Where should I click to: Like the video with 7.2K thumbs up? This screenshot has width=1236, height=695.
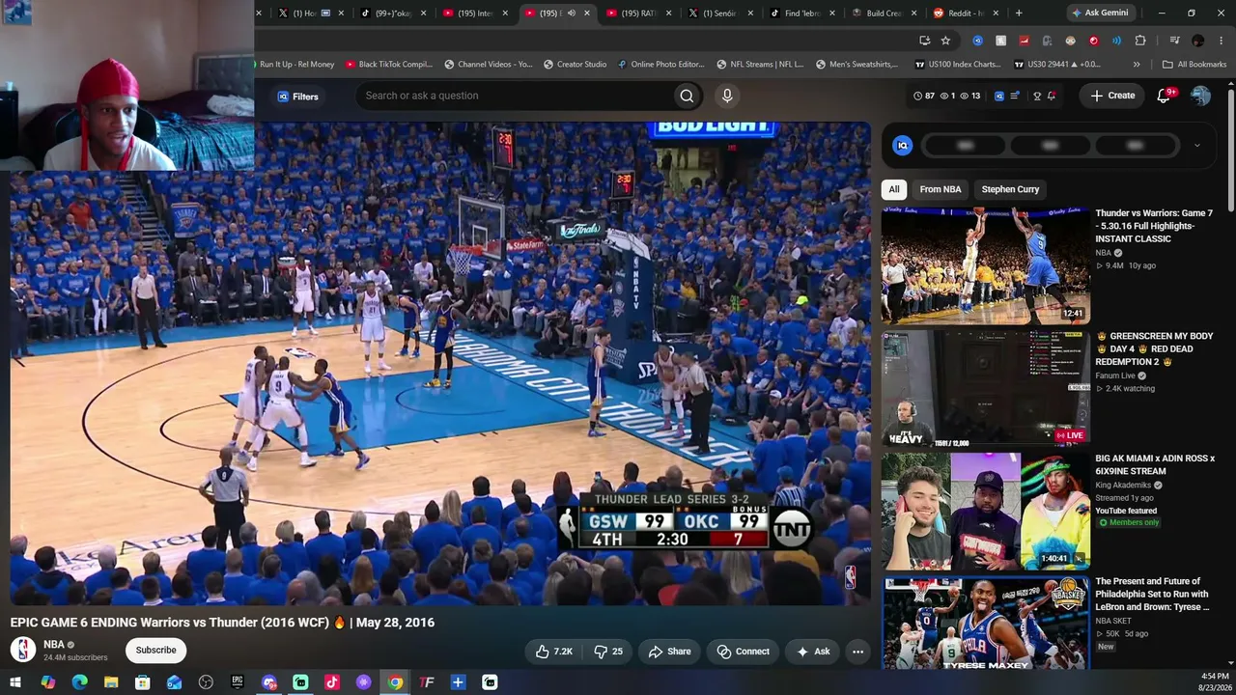(x=554, y=652)
